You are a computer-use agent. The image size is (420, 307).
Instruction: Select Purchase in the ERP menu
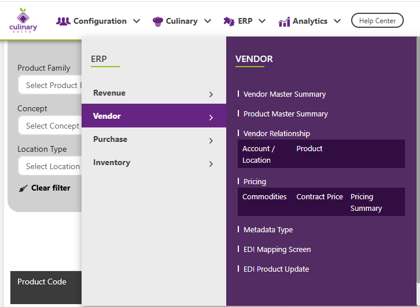click(154, 139)
